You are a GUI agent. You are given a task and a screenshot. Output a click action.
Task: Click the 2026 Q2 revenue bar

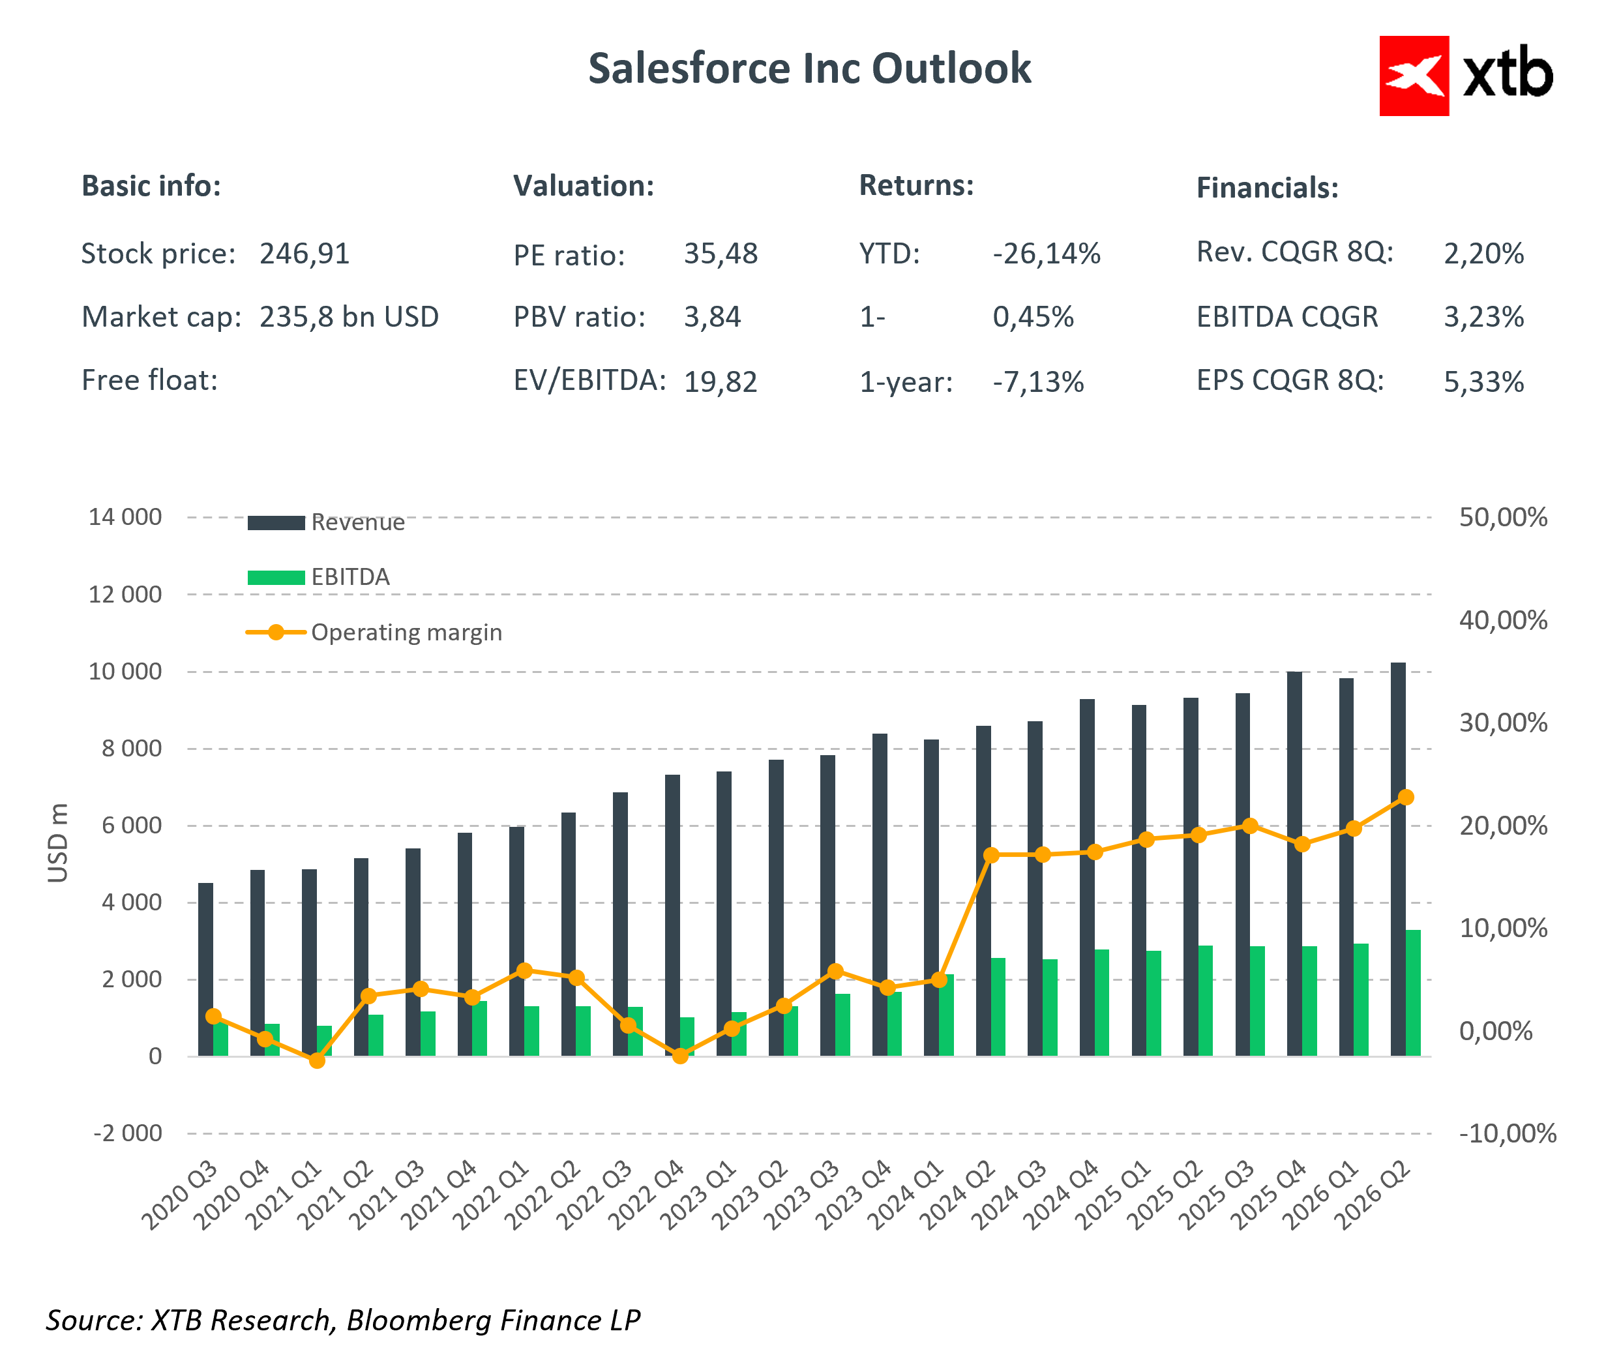[1398, 859]
